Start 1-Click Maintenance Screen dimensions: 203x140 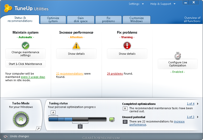(25, 64)
